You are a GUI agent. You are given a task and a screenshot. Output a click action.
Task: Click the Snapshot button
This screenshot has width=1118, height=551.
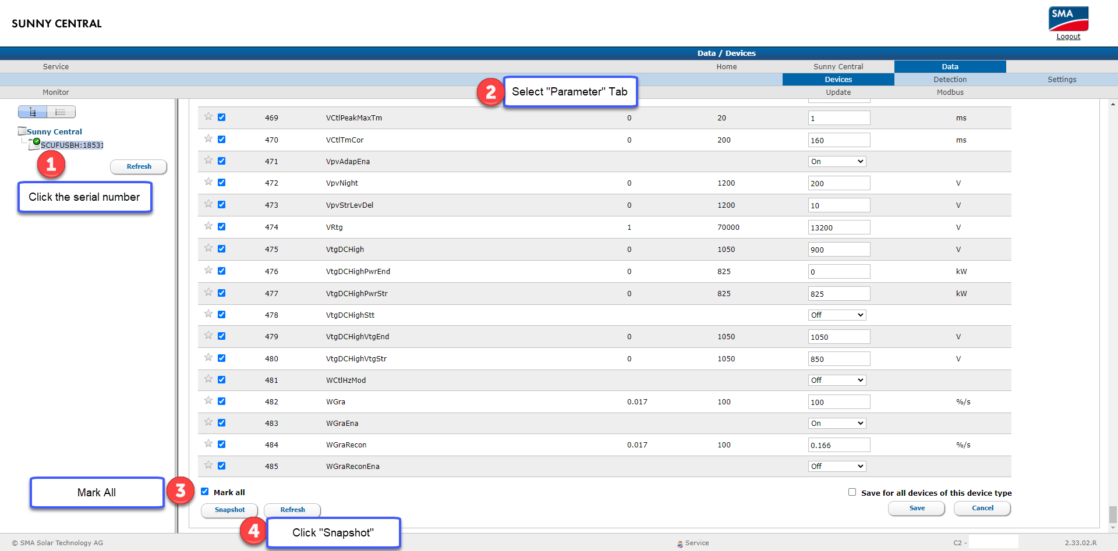click(229, 510)
